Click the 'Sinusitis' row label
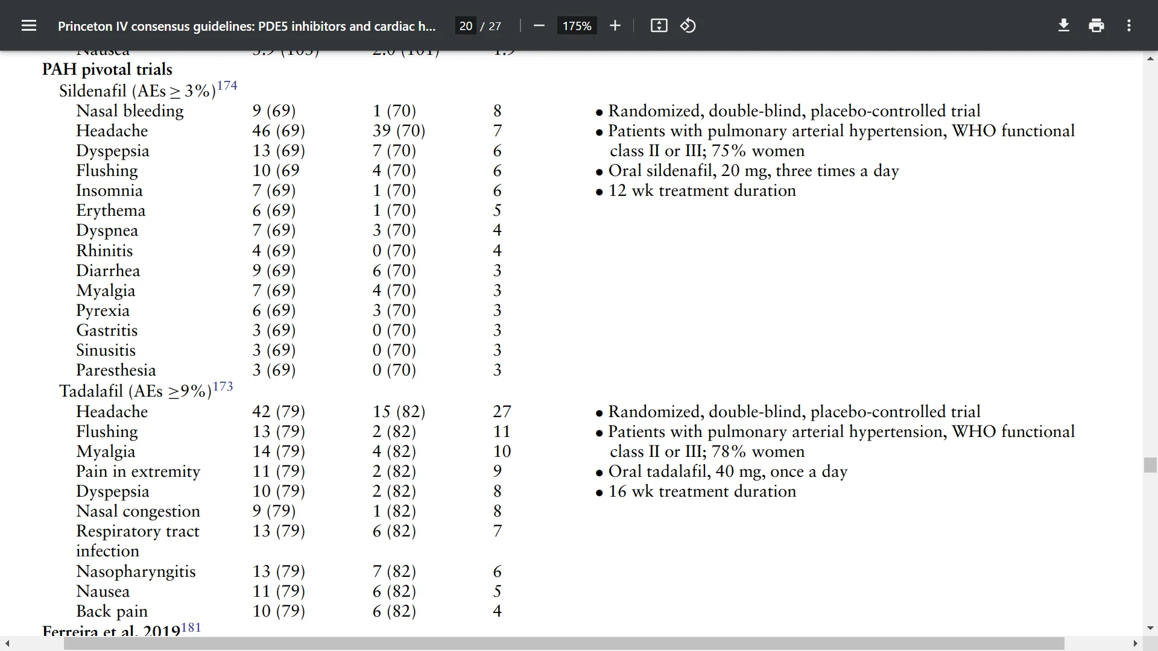 (106, 350)
